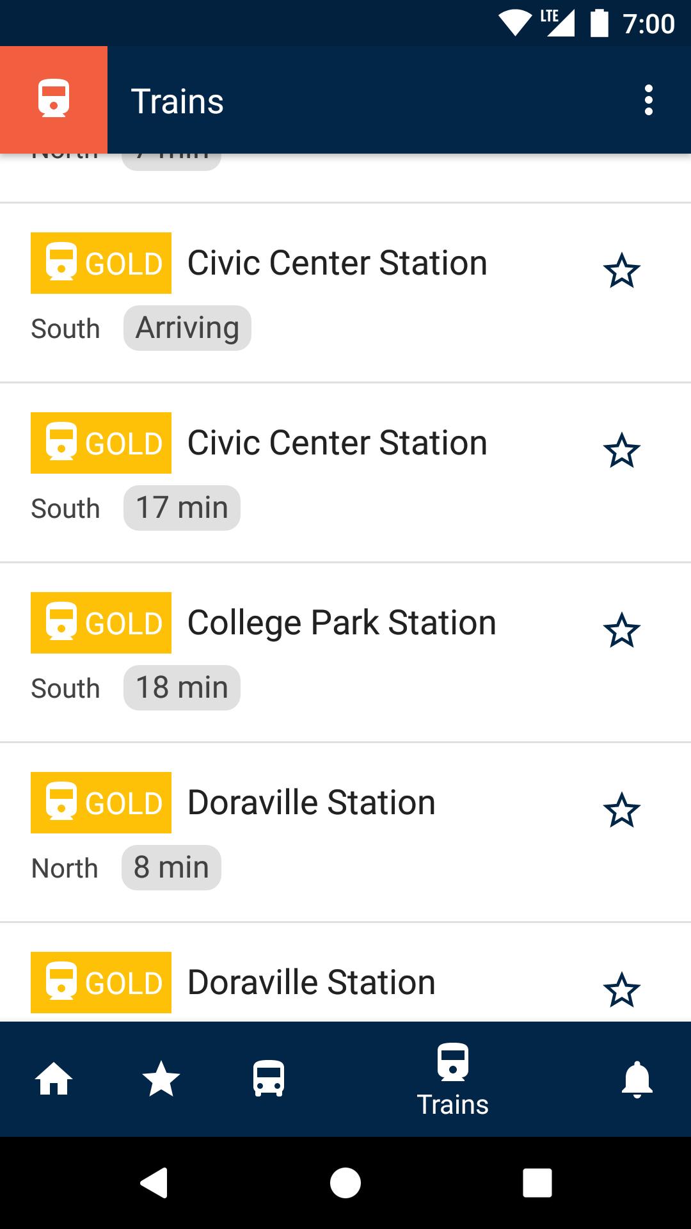The height and width of the screenshot is (1229, 691).
Task: Switch to the Buses tab
Action: click(x=269, y=1079)
